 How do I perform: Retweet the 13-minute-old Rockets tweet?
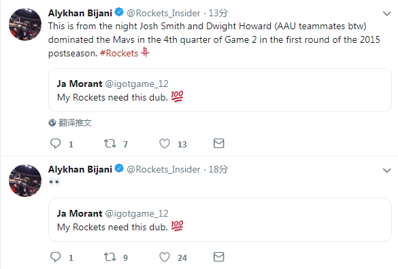tap(110, 143)
